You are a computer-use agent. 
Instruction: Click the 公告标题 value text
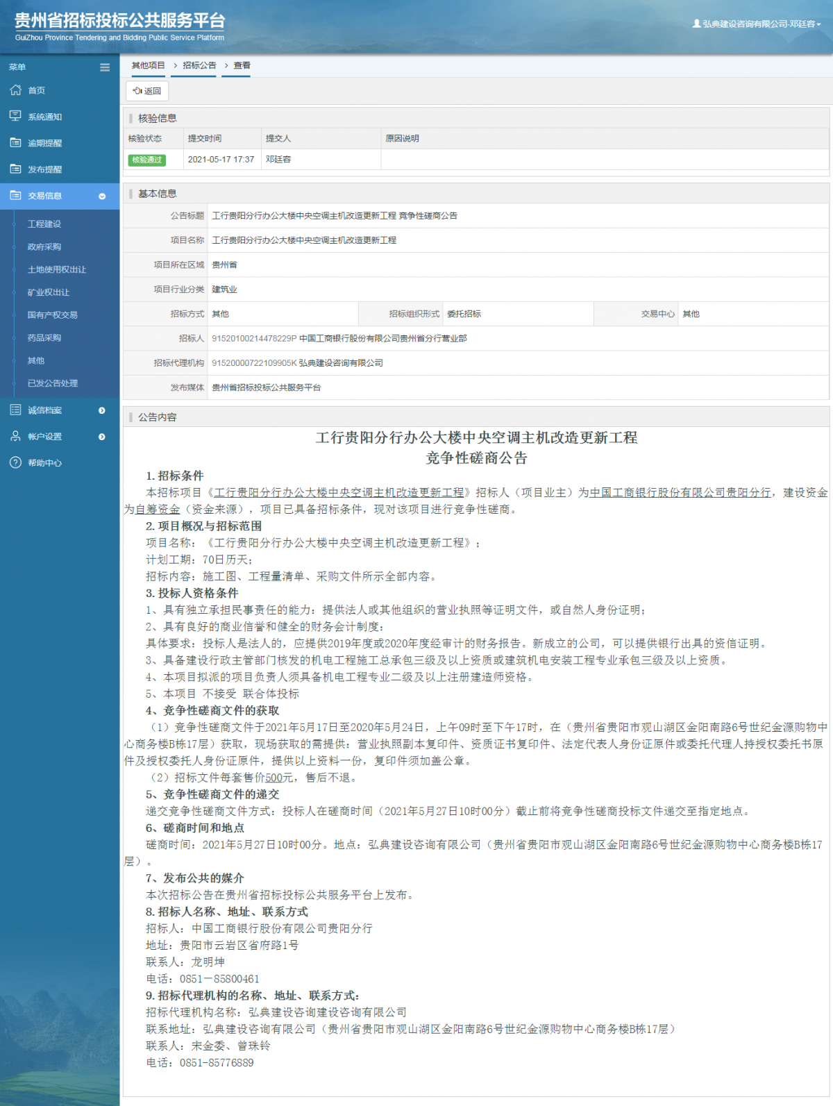(x=335, y=216)
